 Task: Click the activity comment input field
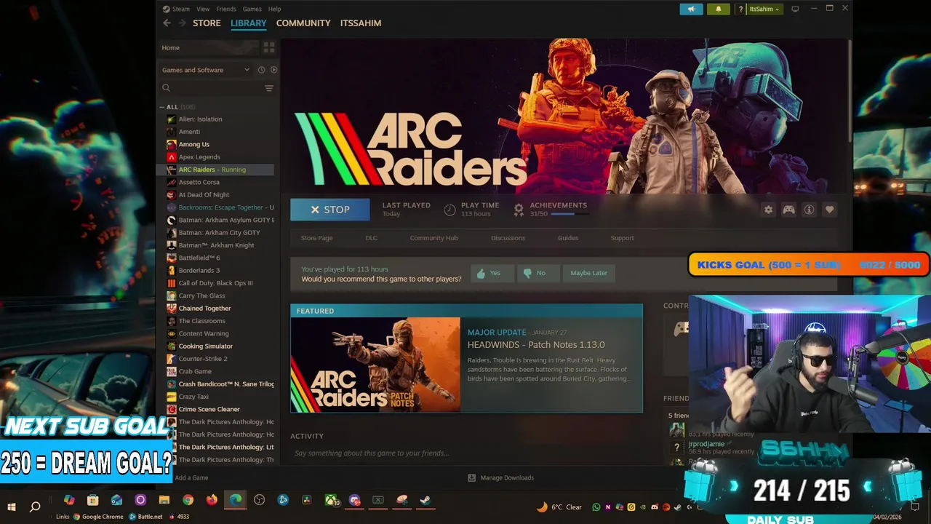pyautogui.click(x=465, y=453)
